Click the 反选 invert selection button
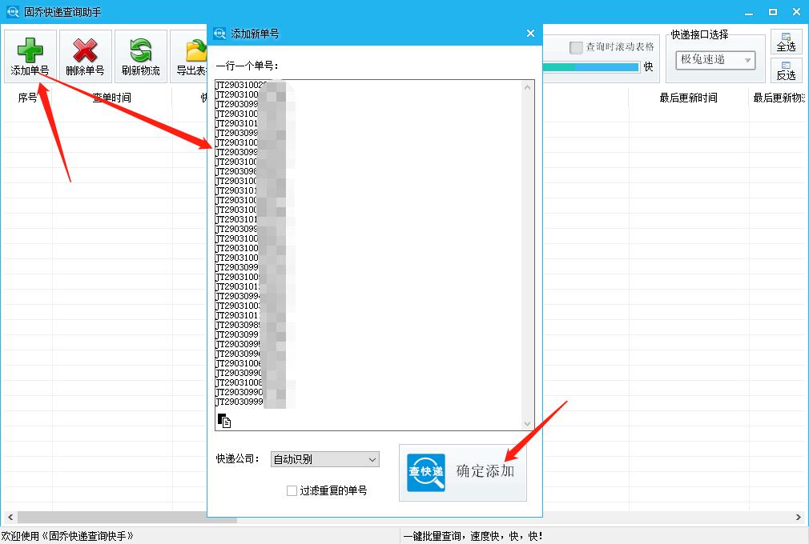The width and height of the screenshot is (809, 544). click(x=786, y=70)
